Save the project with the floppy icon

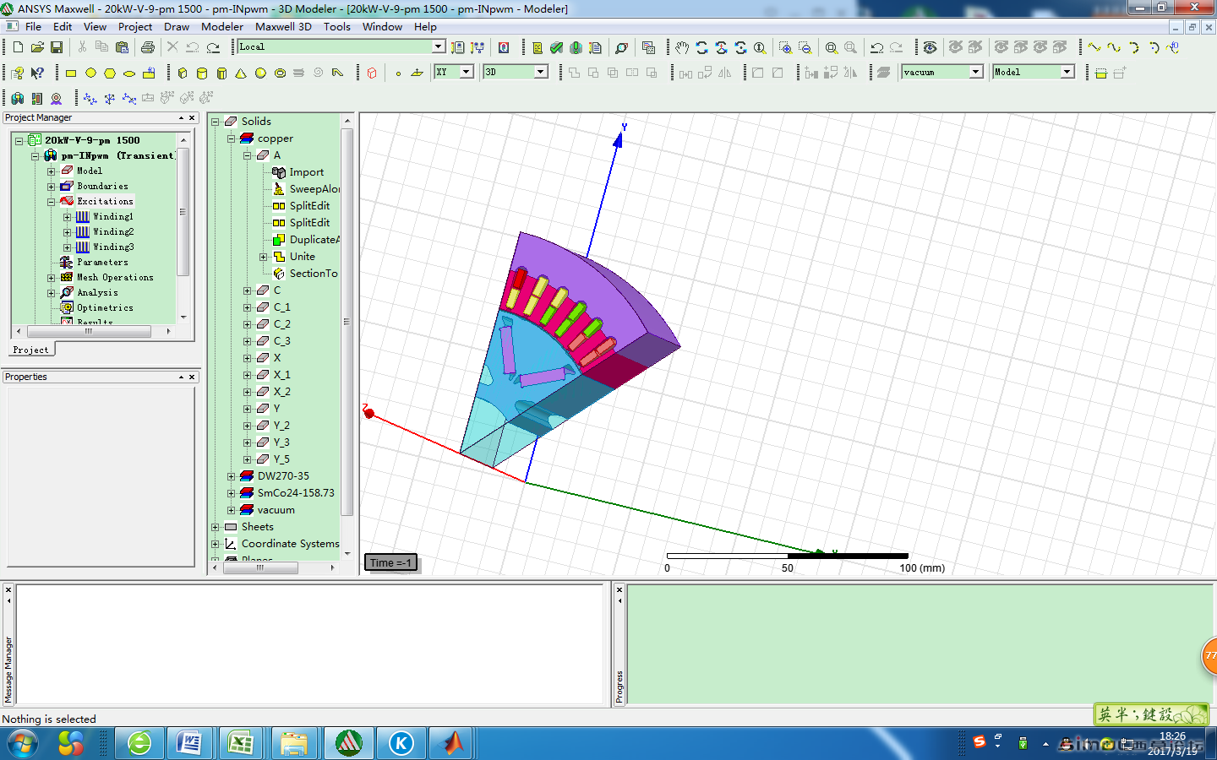[57, 47]
